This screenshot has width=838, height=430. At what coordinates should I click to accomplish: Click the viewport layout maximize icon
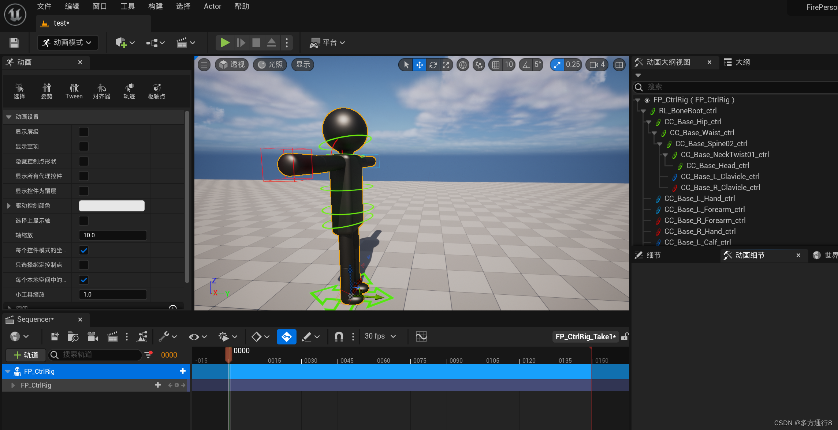[619, 65]
